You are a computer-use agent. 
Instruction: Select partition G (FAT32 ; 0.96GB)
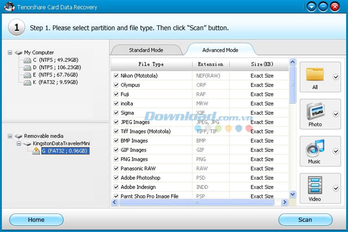click(65, 151)
